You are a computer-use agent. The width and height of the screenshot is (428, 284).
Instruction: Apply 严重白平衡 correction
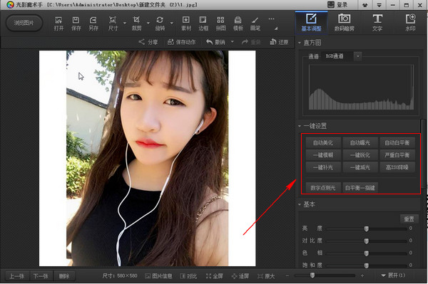pos(397,155)
